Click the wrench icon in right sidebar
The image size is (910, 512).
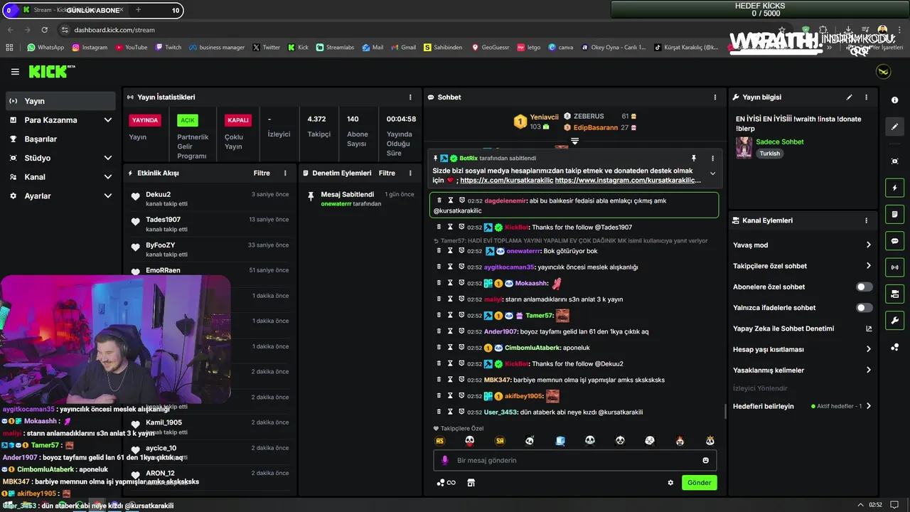click(895, 320)
